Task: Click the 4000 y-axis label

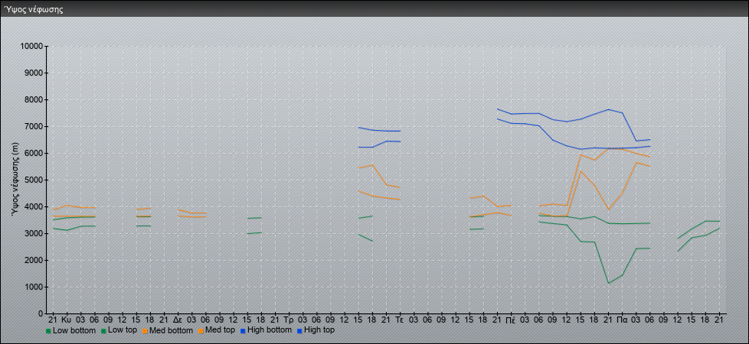Action: [x=34, y=206]
